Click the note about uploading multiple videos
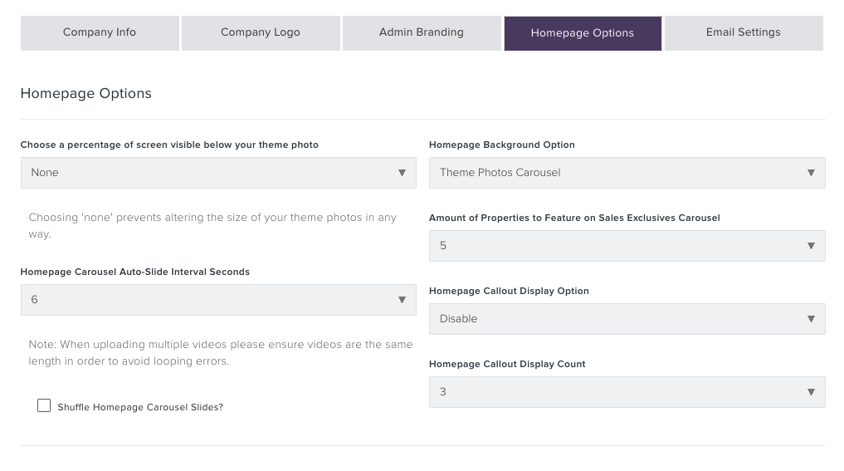The height and width of the screenshot is (471, 844). [221, 352]
